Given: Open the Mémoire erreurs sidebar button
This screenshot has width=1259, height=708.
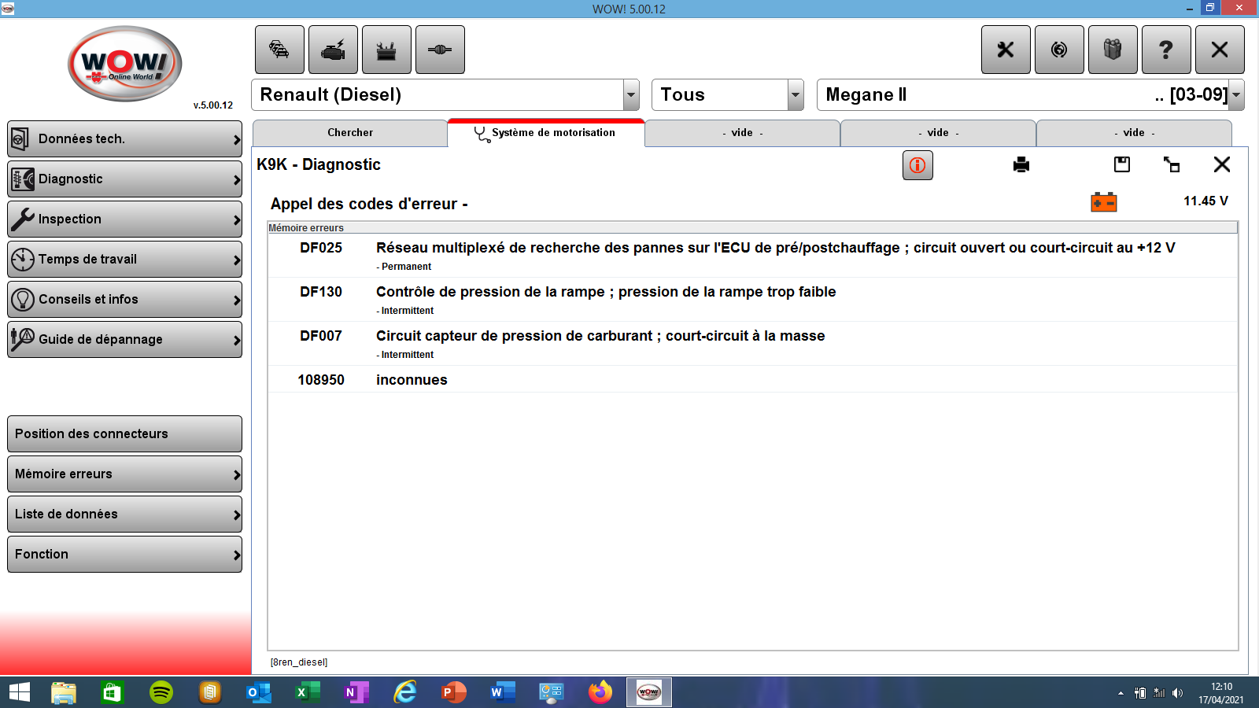Looking at the screenshot, I should pyautogui.click(x=124, y=474).
